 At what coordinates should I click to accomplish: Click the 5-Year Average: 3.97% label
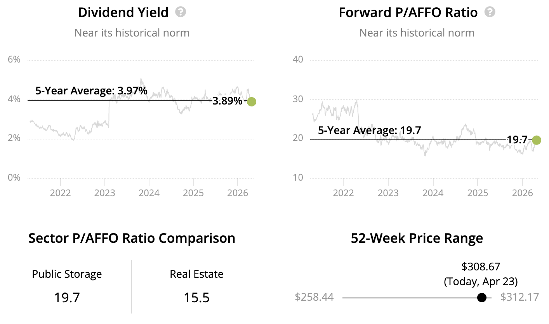point(91,91)
